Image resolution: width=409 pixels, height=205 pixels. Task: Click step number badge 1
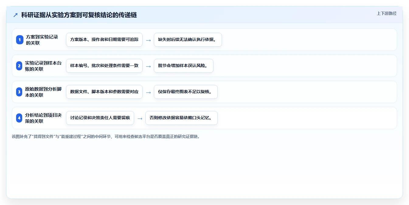pyautogui.click(x=20, y=40)
